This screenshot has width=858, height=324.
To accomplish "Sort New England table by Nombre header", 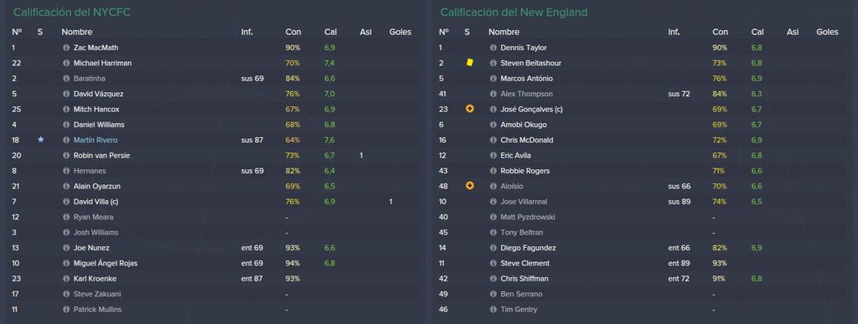I will (x=504, y=33).
